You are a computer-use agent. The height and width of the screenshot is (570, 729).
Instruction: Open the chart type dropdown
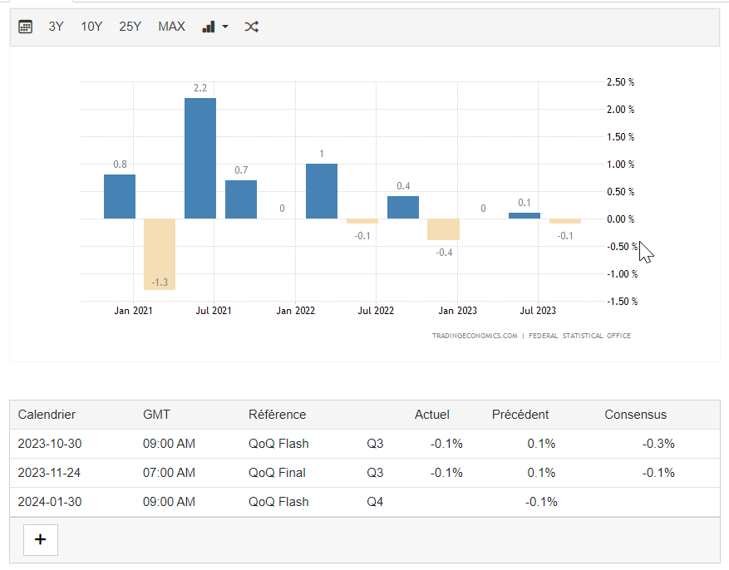214,27
